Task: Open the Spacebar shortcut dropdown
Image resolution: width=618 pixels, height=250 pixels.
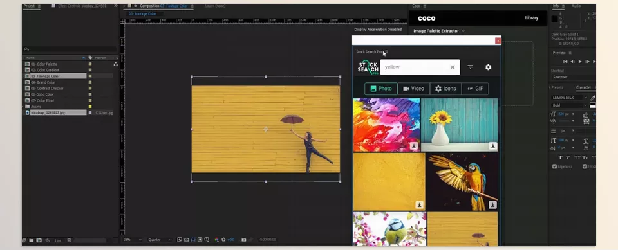Action: (574, 77)
